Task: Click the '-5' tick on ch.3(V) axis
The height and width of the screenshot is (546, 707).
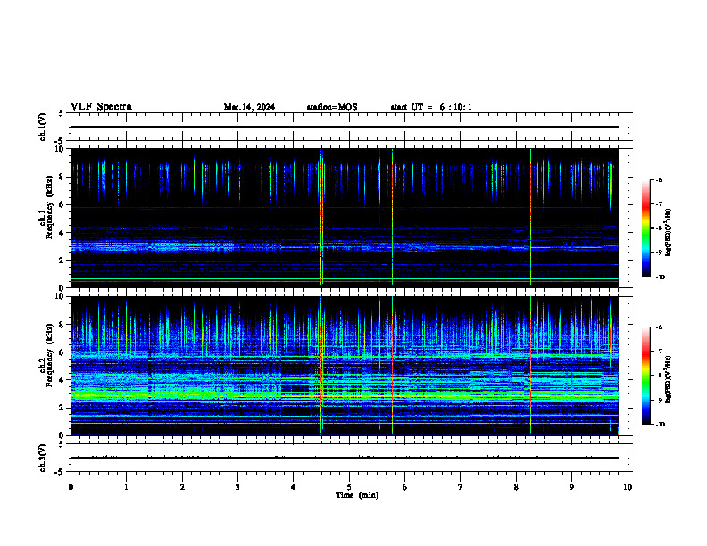Action: 61,472
